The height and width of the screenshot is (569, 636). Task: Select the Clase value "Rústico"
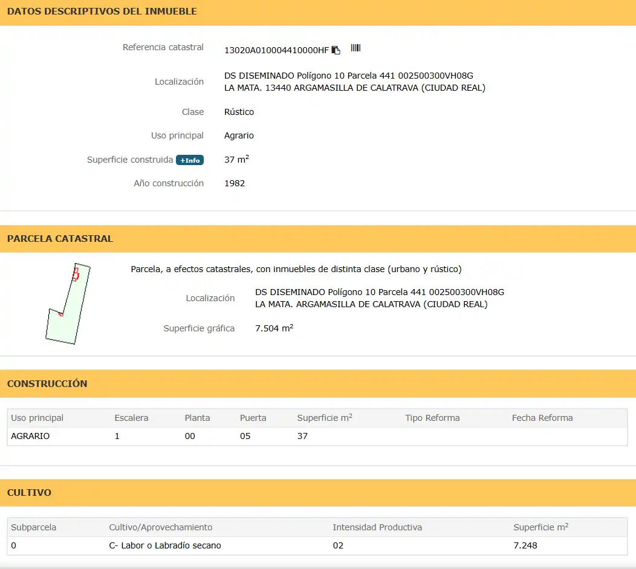(239, 112)
